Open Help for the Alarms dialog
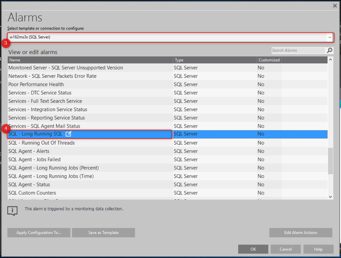341x258 pixels. (318, 249)
